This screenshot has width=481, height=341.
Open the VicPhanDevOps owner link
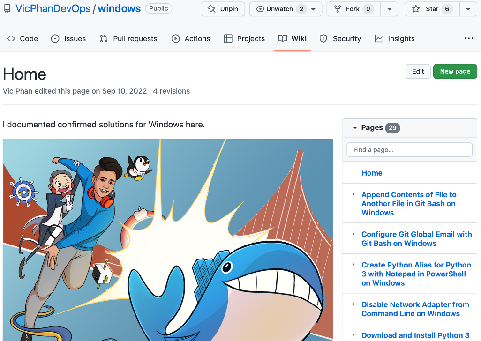coord(53,8)
